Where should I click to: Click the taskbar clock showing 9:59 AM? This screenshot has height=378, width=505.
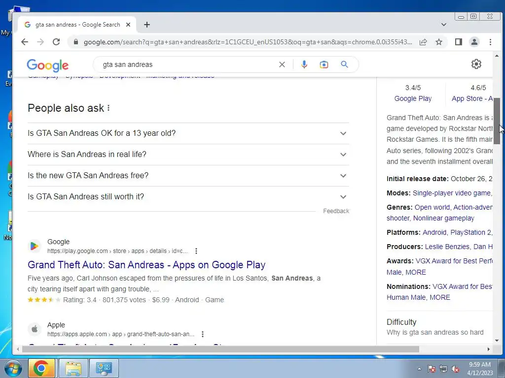480,369
